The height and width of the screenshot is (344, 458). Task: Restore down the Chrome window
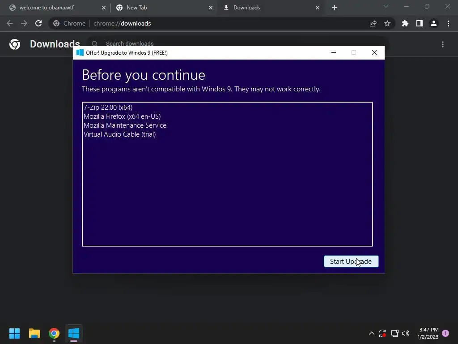[x=427, y=6]
